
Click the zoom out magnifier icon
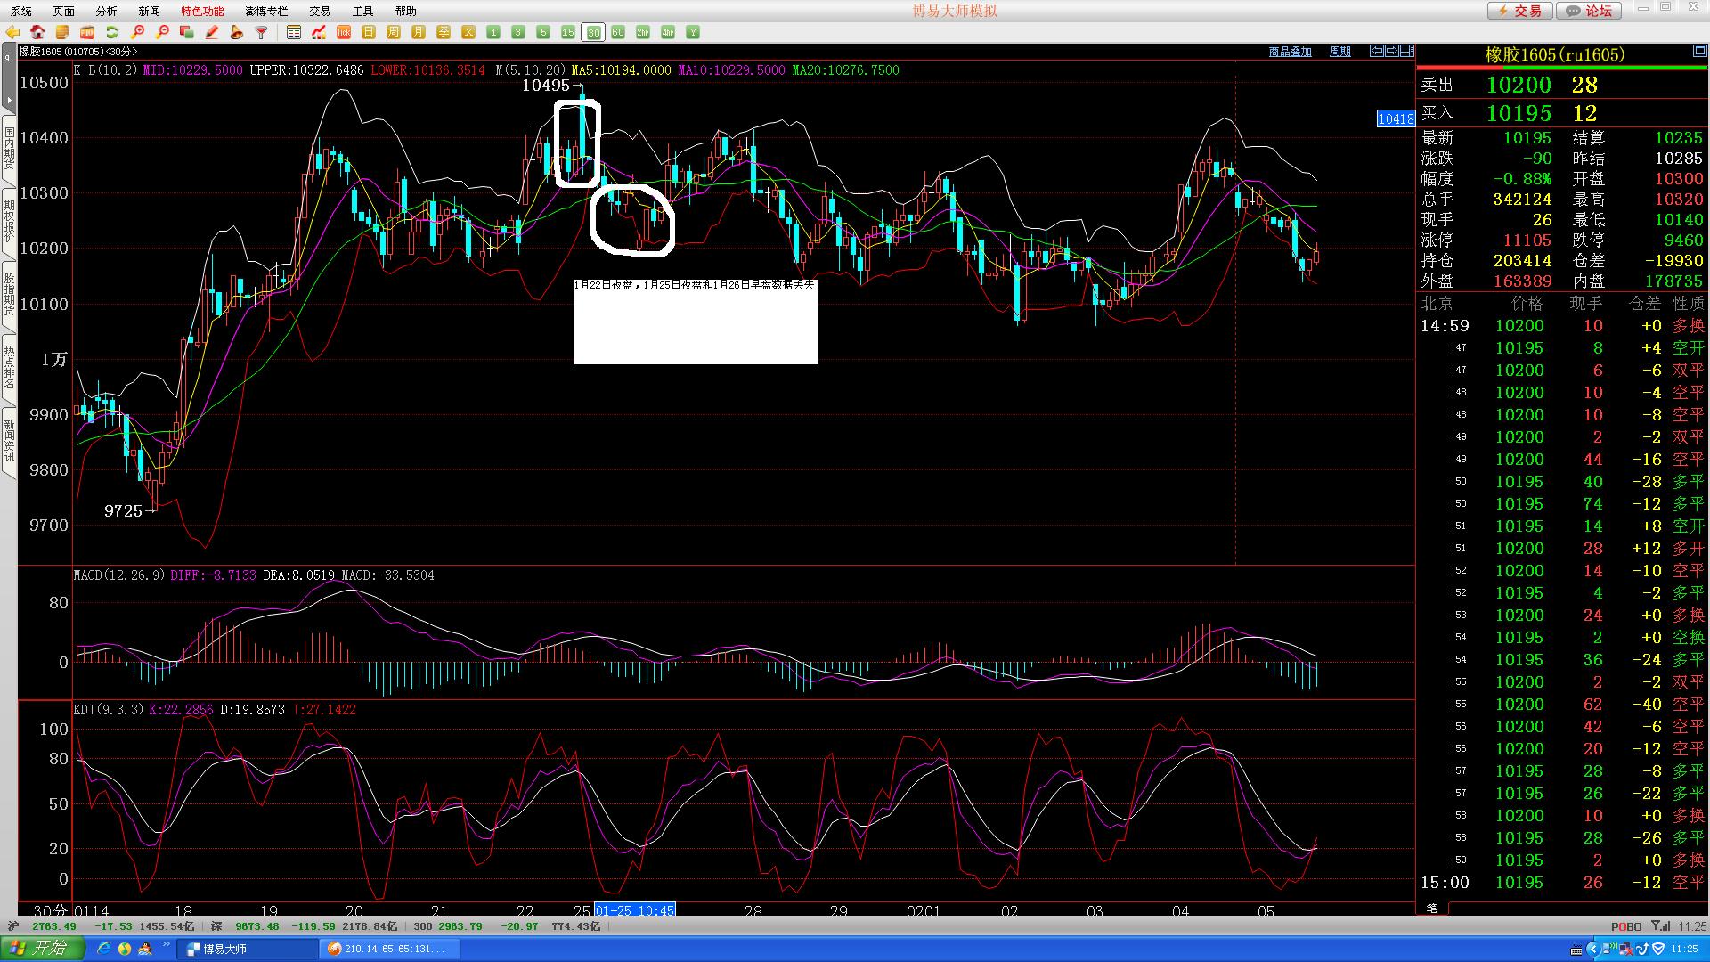(x=162, y=32)
